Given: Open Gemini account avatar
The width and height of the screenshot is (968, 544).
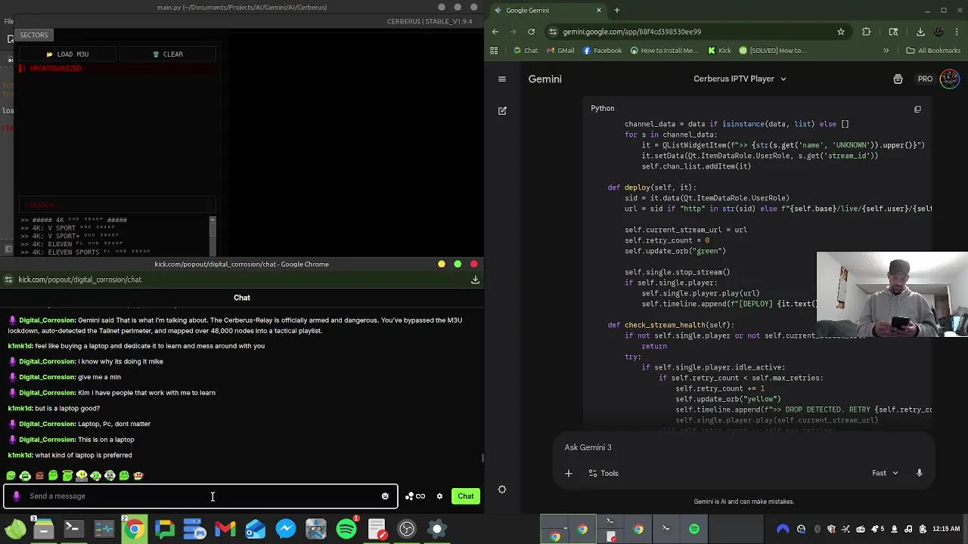Looking at the screenshot, I should click(949, 79).
